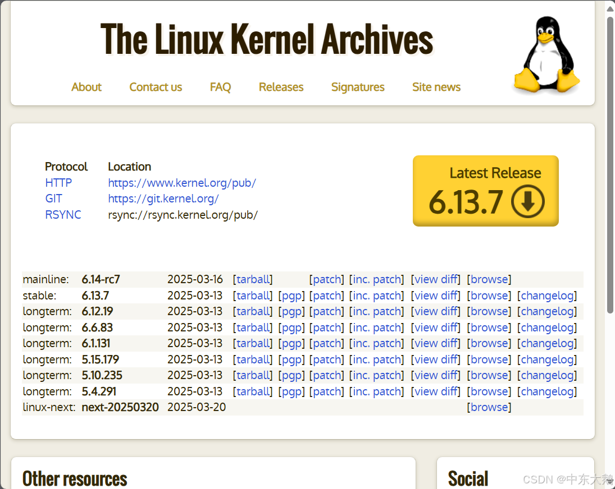Screen dimensions: 615x489
Task: View diff for longterm 6.12.19
Action: coord(436,311)
